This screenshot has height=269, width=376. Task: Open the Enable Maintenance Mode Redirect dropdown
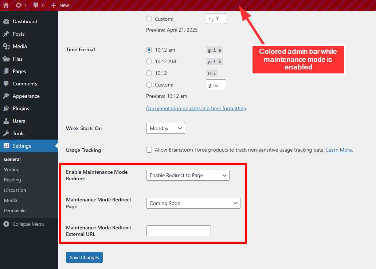click(x=188, y=175)
